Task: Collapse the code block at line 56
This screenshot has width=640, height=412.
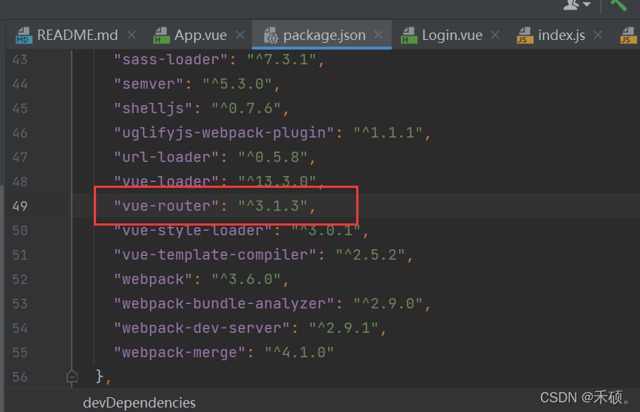Action: [72, 376]
